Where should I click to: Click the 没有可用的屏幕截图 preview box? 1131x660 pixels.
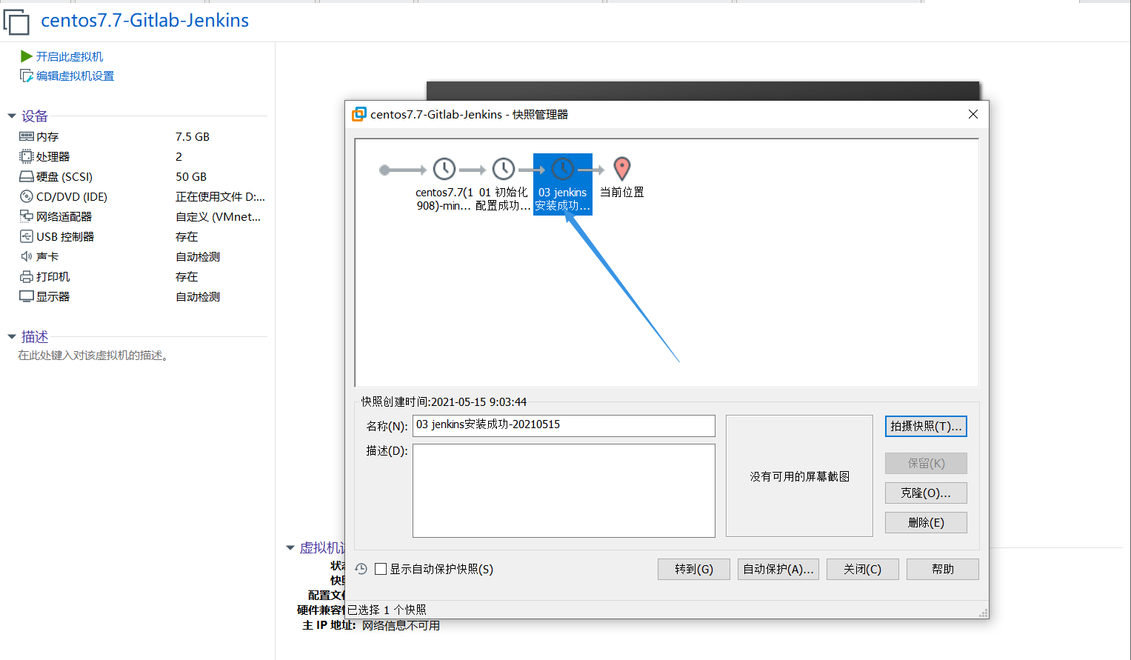(799, 476)
